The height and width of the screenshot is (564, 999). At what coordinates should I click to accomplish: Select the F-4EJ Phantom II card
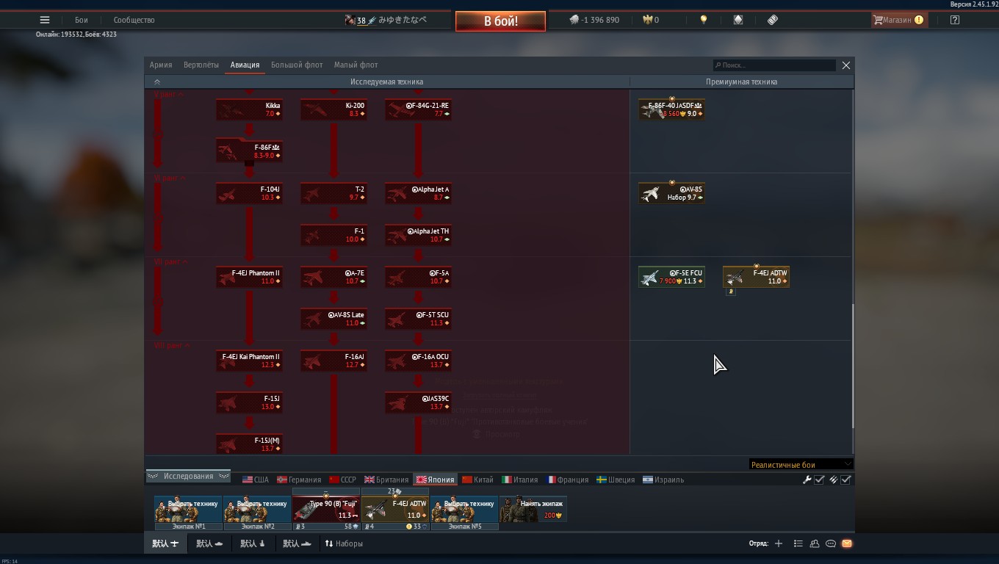coord(250,277)
